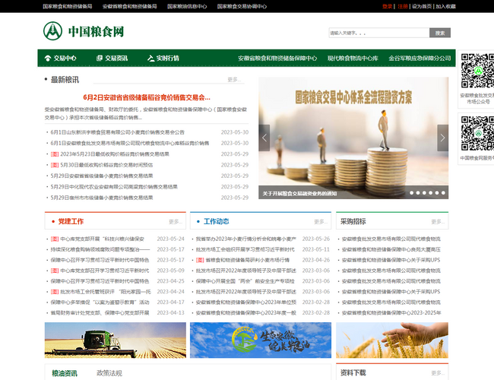Go to 现代粮食物流中心库 nav link
494x380 pixels.
tap(353, 59)
